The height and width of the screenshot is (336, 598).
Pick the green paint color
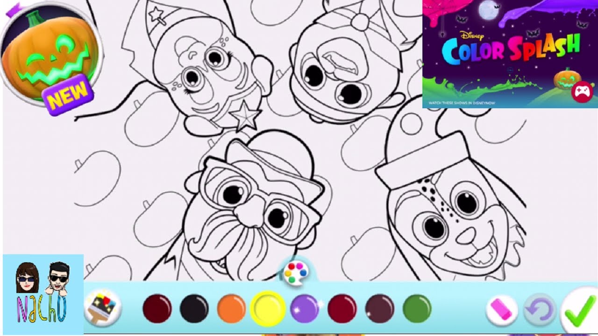click(x=416, y=308)
